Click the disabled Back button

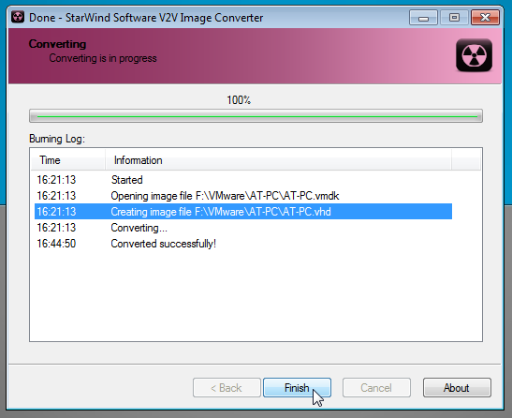click(x=227, y=388)
